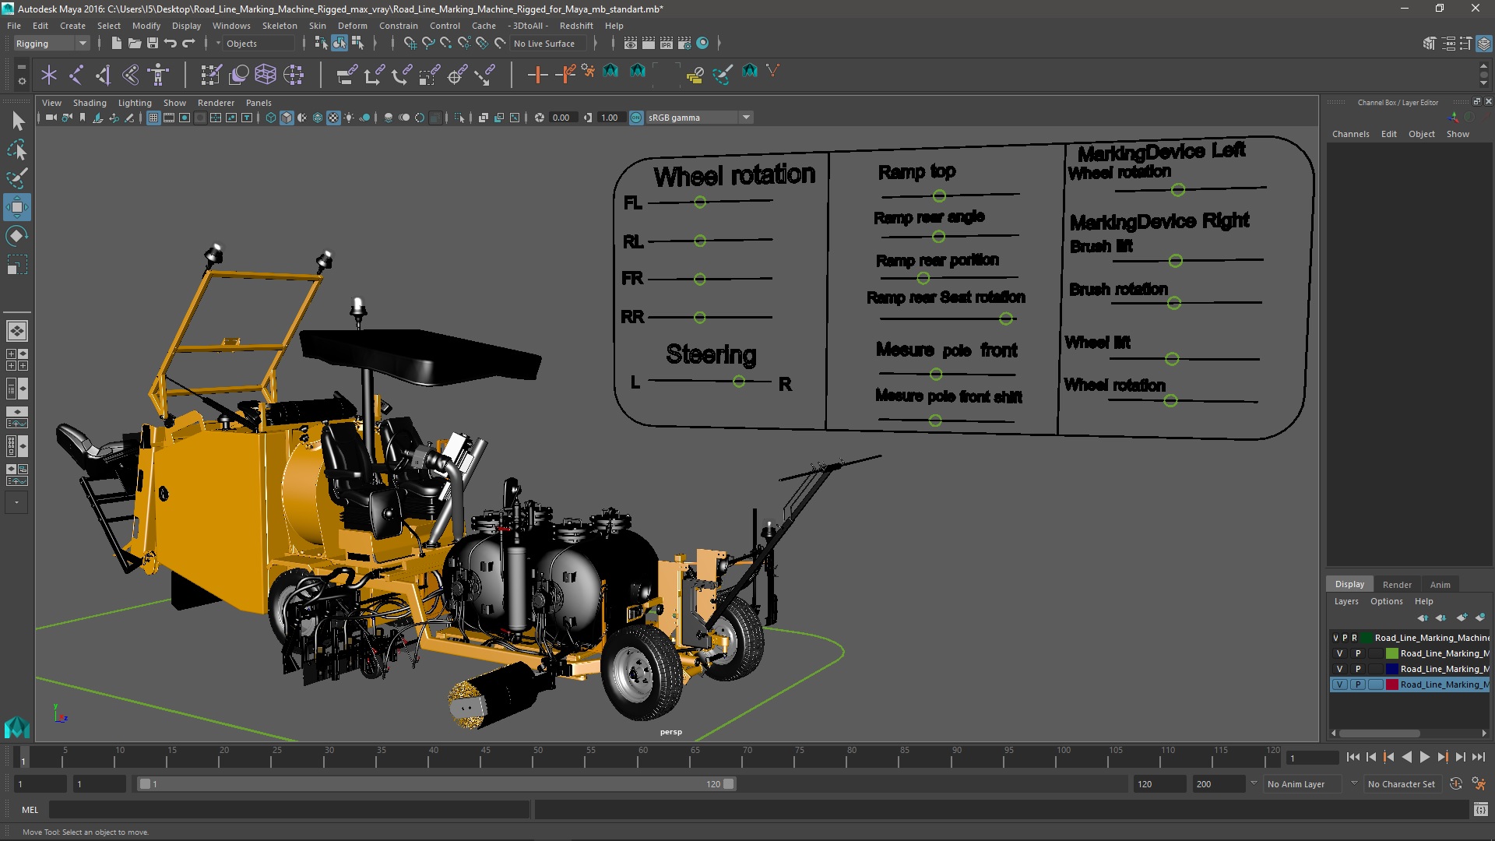The image size is (1495, 841).
Task: Play the animation forwards
Action: coord(1424,757)
